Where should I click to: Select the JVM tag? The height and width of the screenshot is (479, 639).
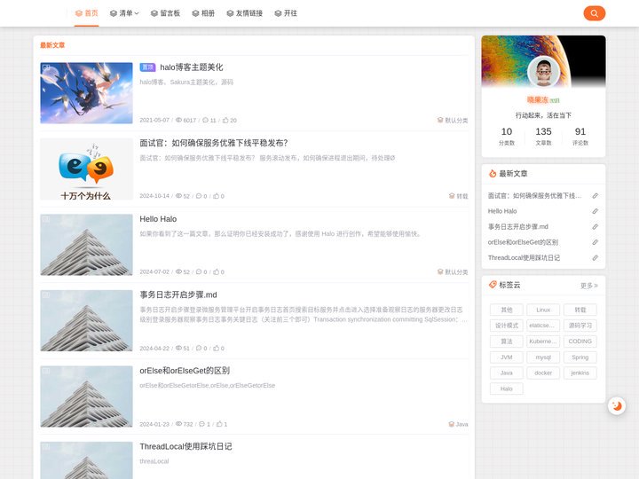(x=507, y=357)
